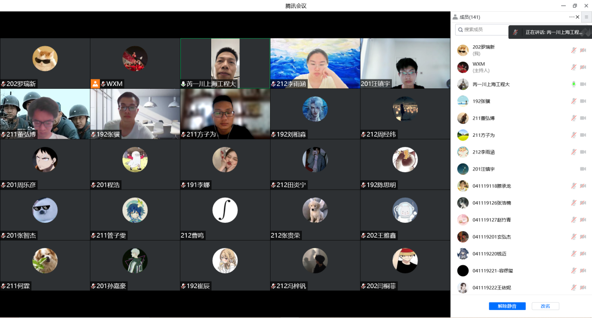Click the orange host badge on WXM tile
The image size is (592, 318).
pos(95,84)
